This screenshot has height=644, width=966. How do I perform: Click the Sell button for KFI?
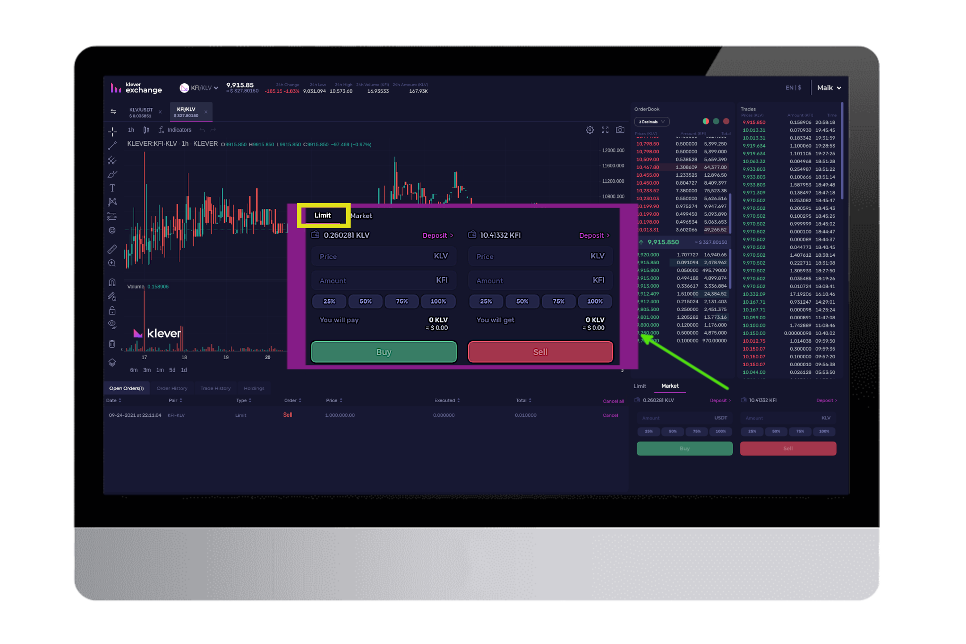click(x=541, y=352)
